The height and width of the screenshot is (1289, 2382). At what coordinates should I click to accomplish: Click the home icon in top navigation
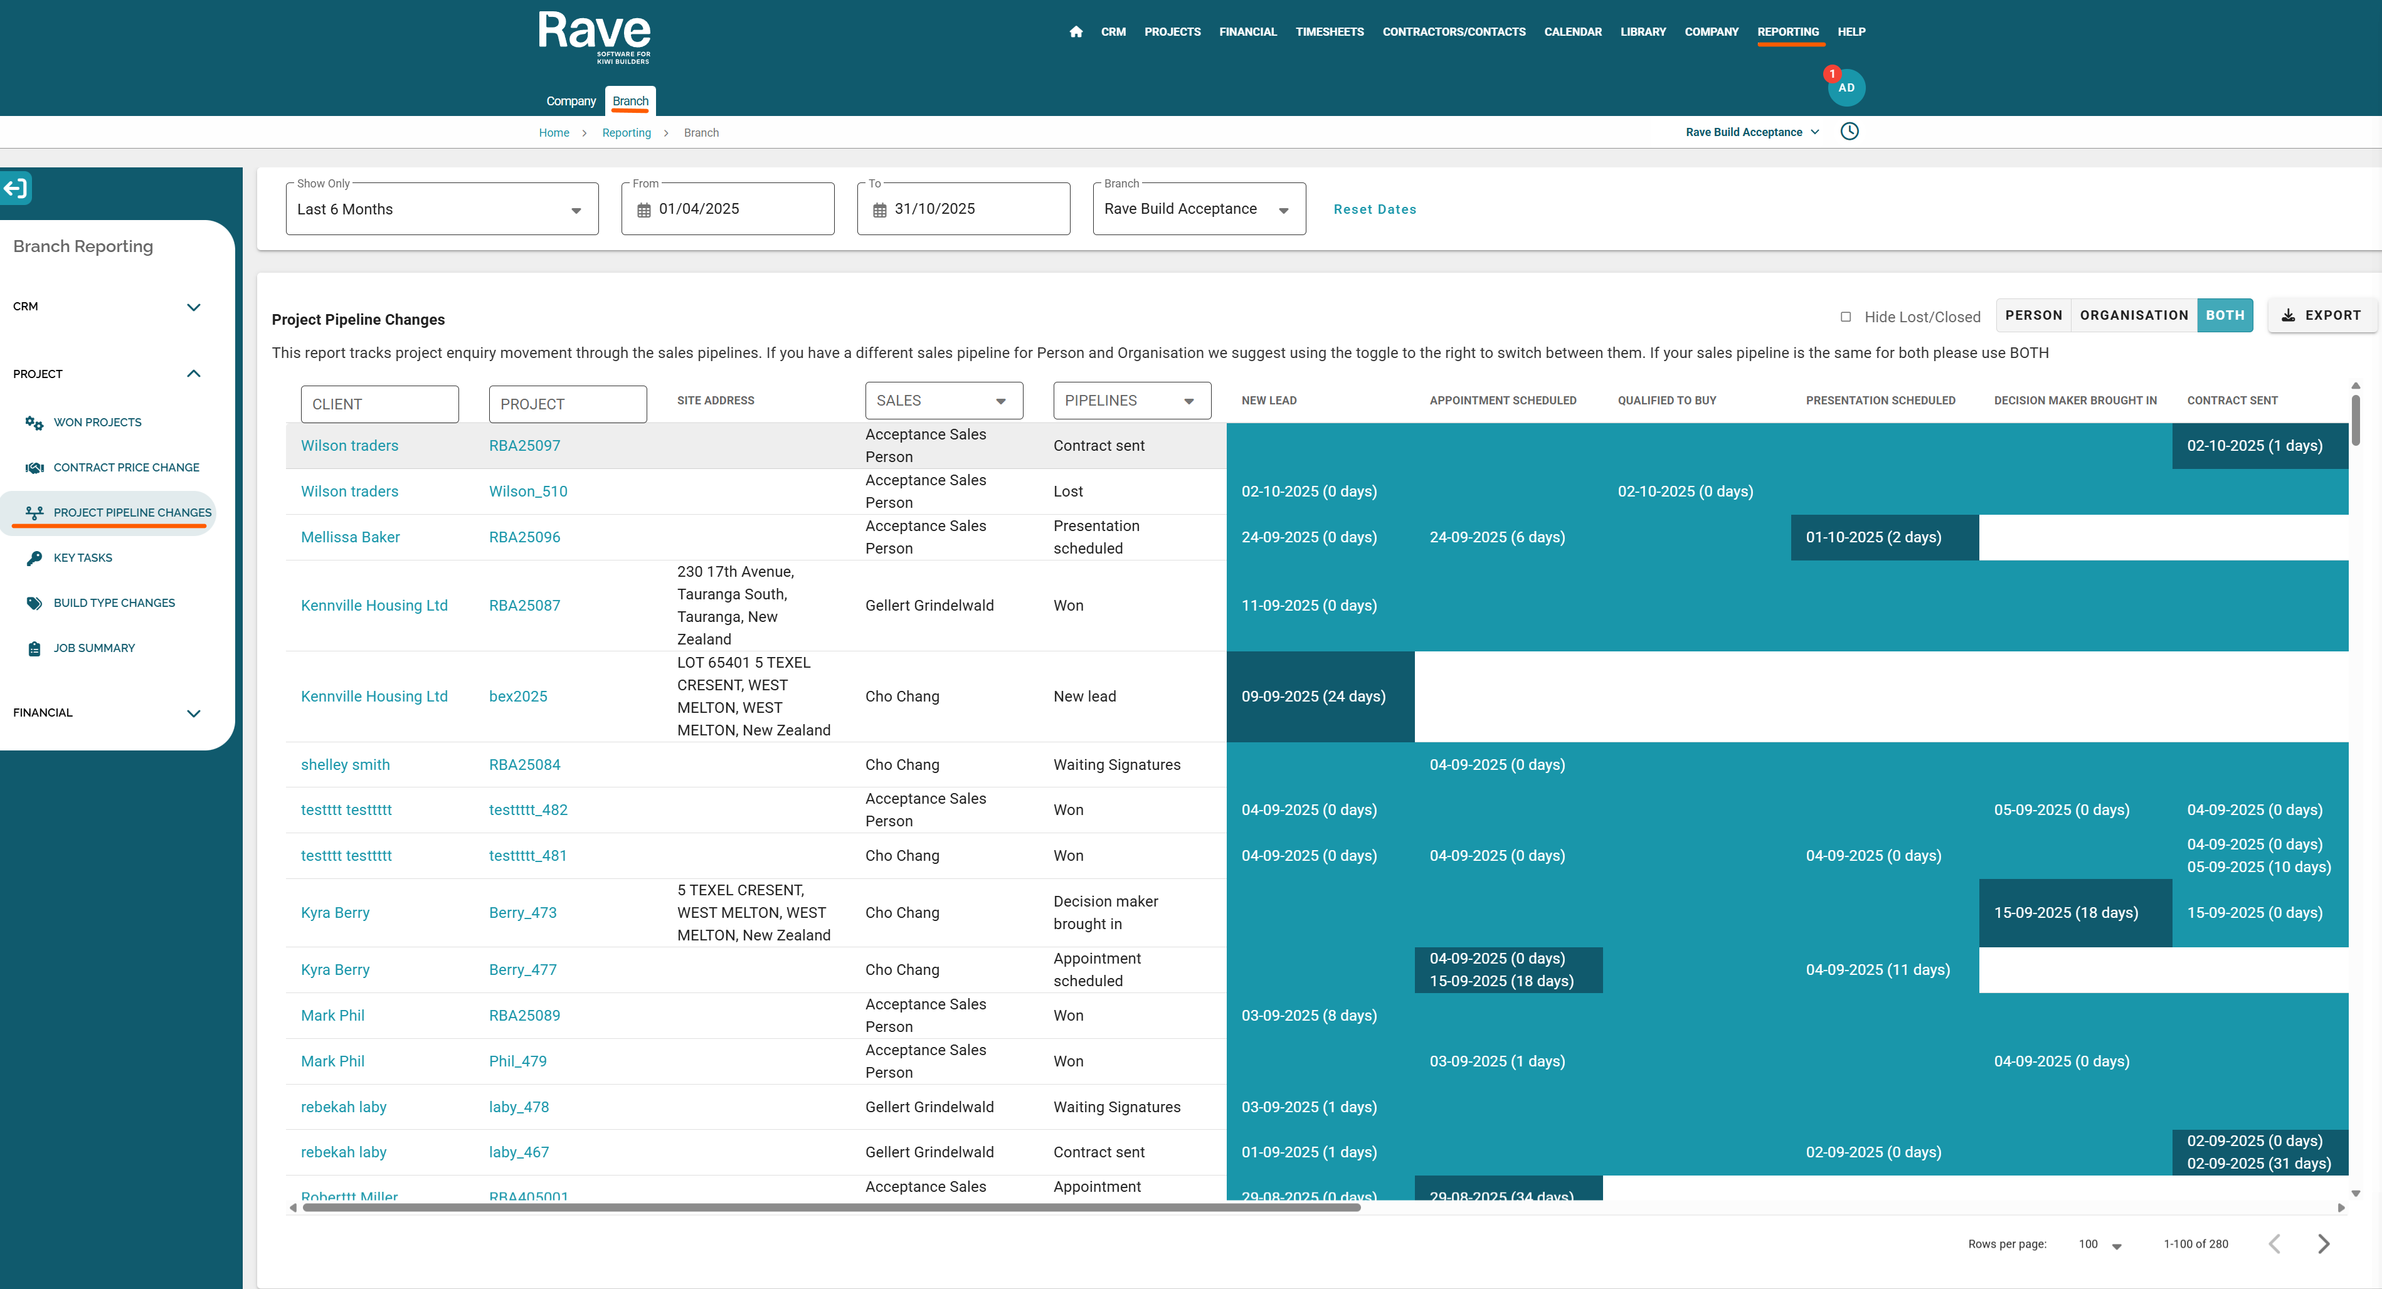tap(1076, 31)
